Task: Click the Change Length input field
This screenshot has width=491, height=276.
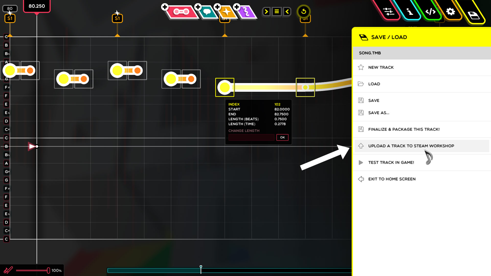Action: [x=251, y=137]
